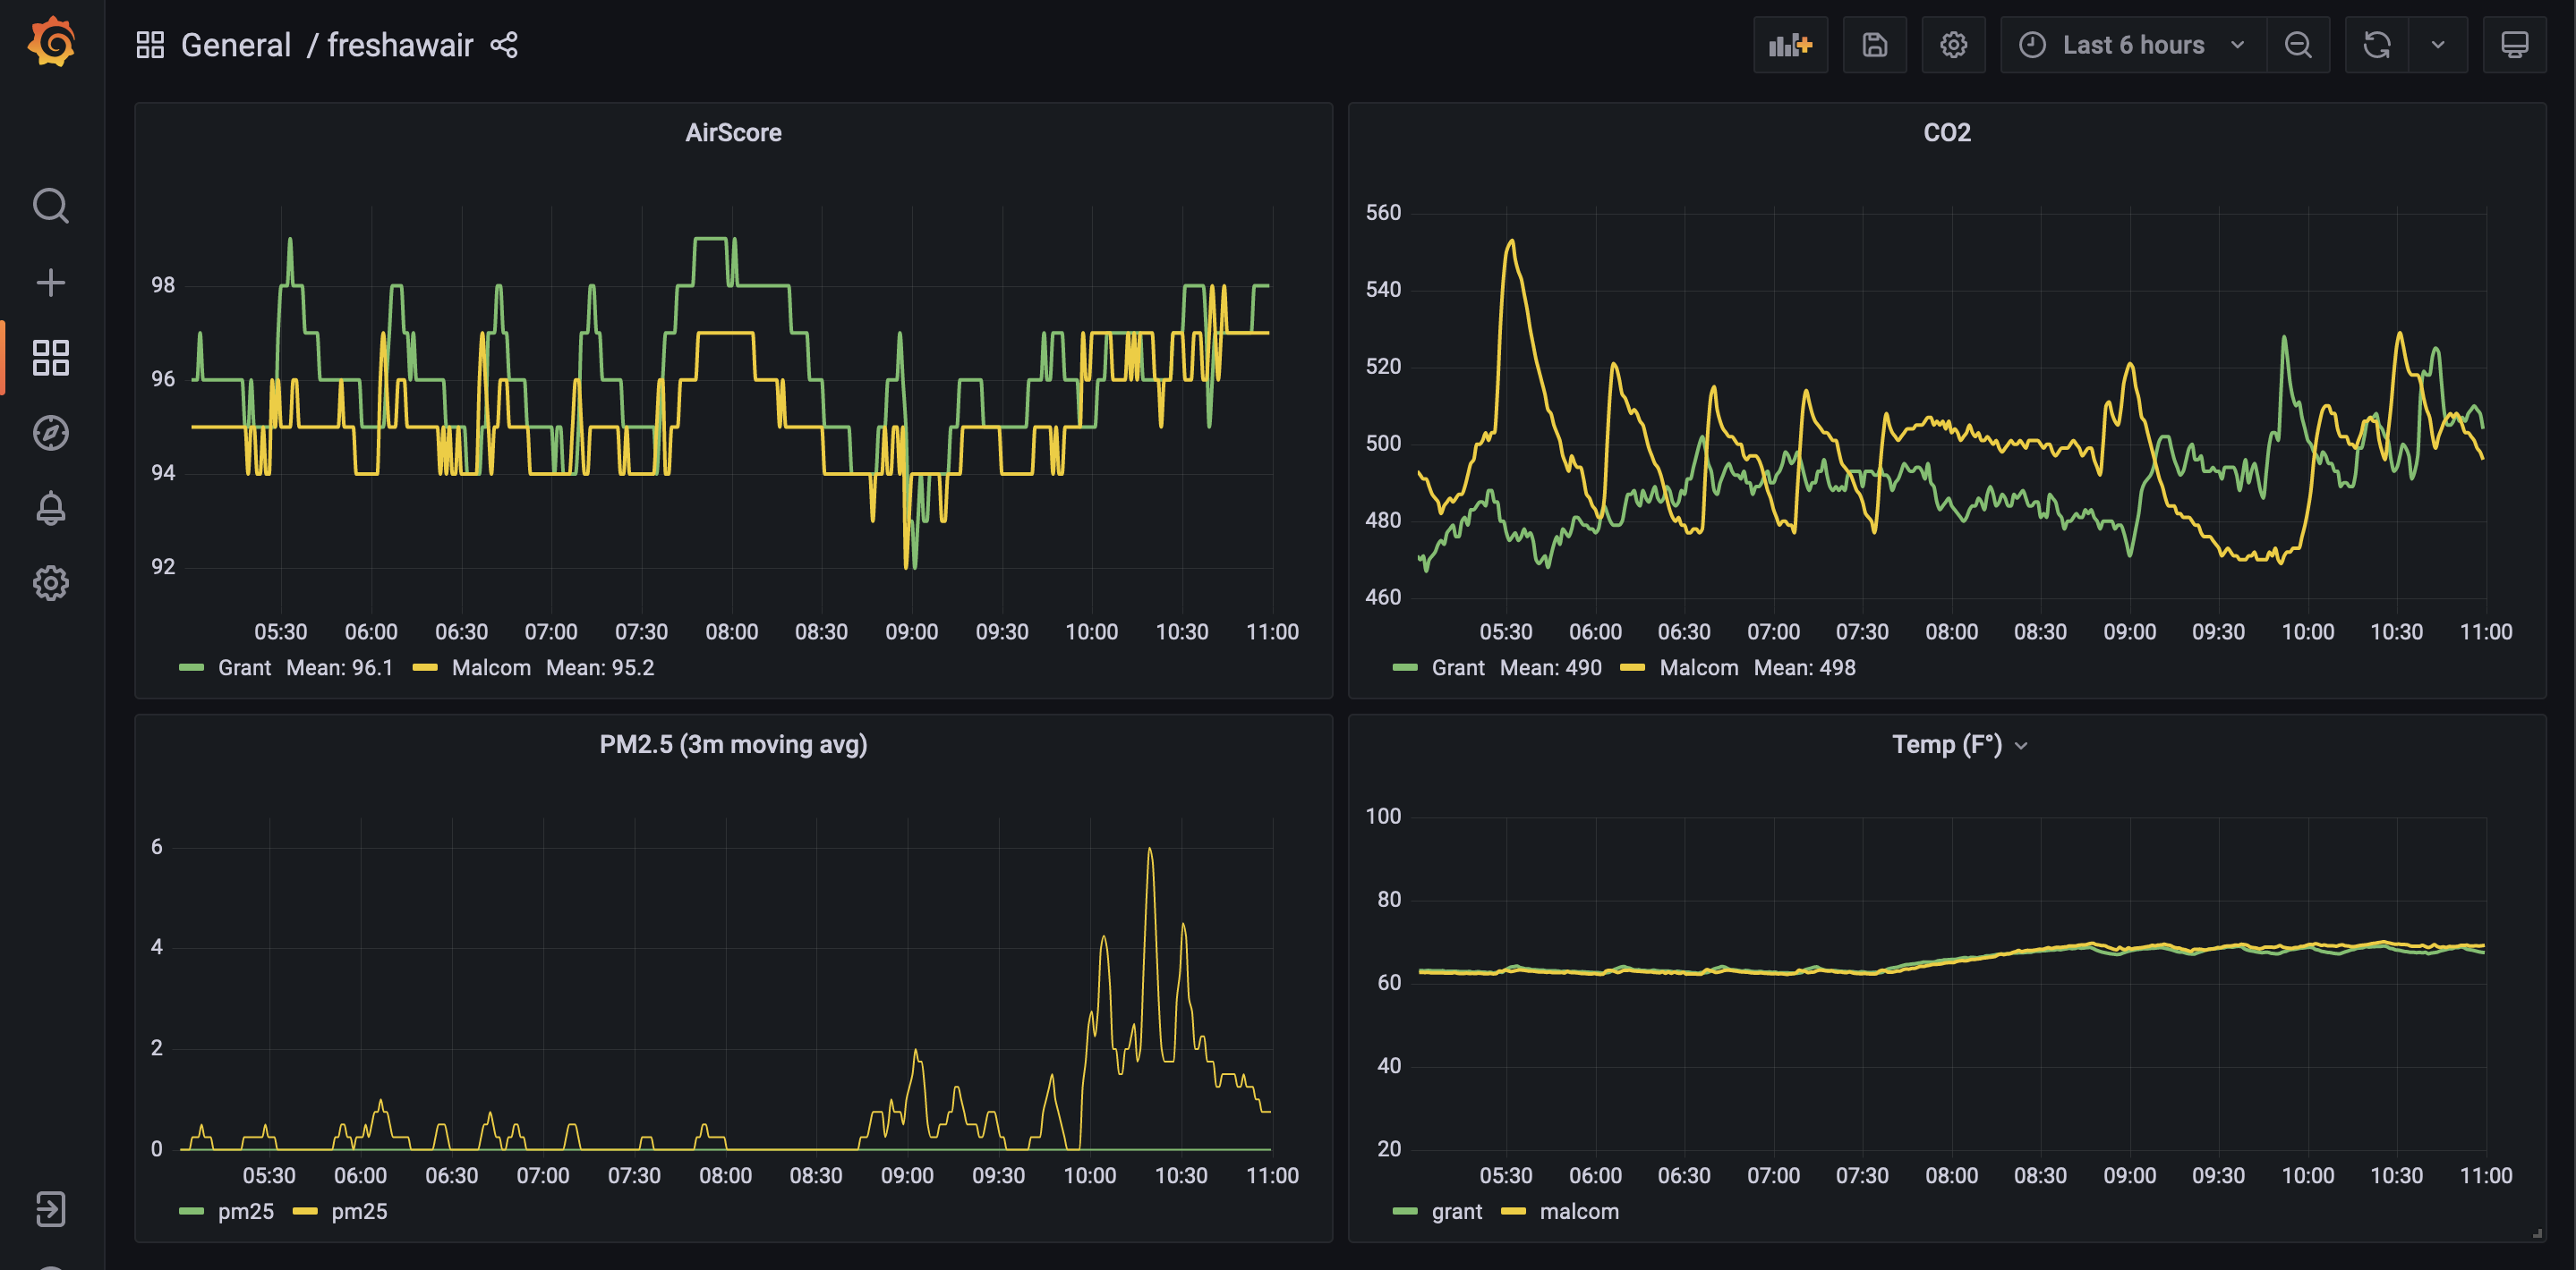Click the General folder breadcrumb link

[x=236, y=45]
